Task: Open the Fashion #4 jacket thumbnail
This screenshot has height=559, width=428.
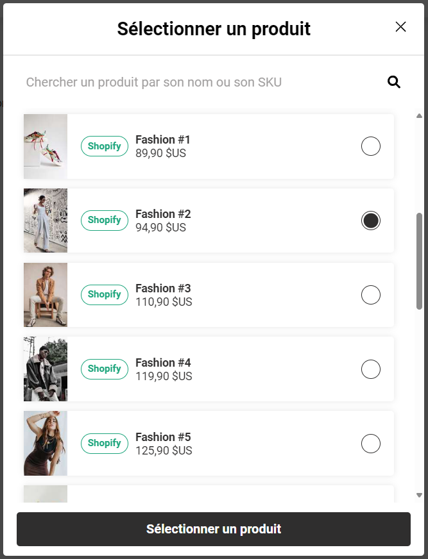Action: tap(46, 369)
